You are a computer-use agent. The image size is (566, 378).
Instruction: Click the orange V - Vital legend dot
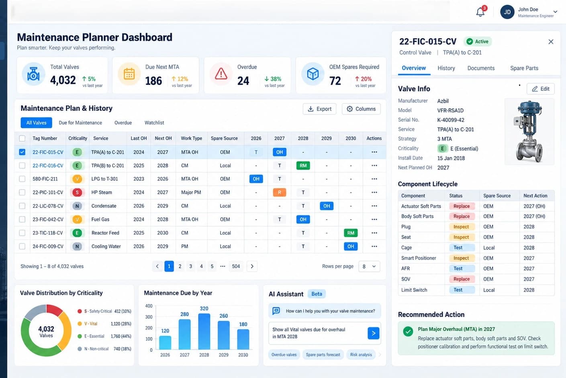[x=80, y=324]
